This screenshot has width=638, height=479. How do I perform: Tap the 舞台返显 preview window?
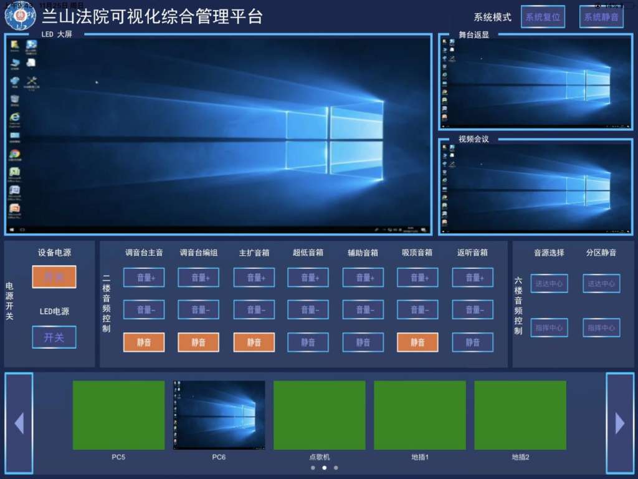click(x=535, y=82)
